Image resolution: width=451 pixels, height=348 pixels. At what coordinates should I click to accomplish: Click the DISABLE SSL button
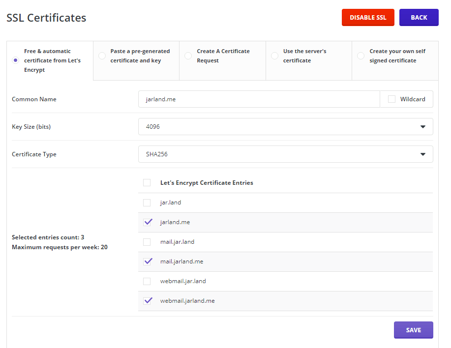point(368,17)
